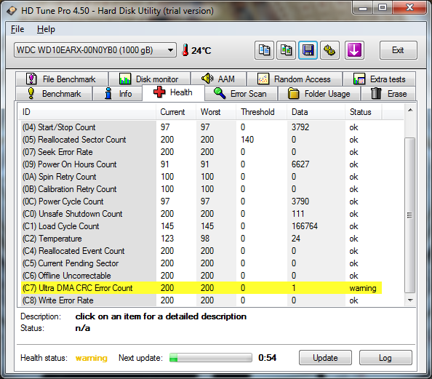This screenshot has width=432, height=379.
Task: Click the Worst column header
Action: click(216, 112)
